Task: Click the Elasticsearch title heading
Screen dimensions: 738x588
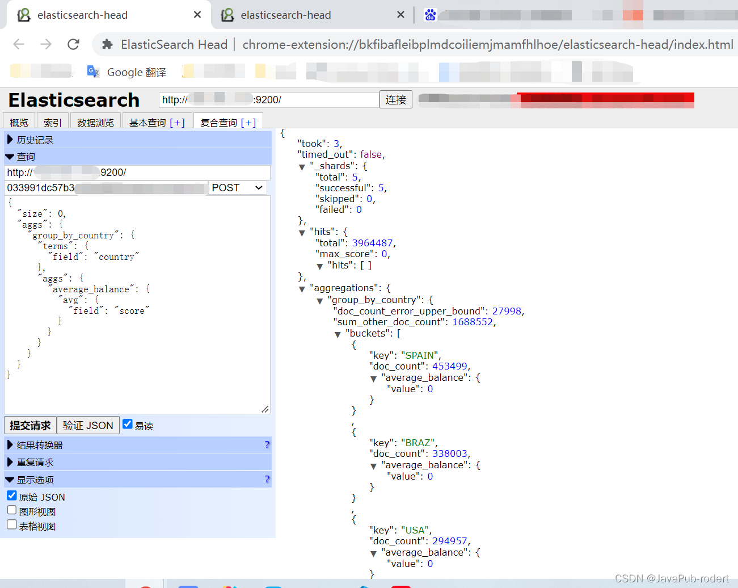Action: (74, 100)
